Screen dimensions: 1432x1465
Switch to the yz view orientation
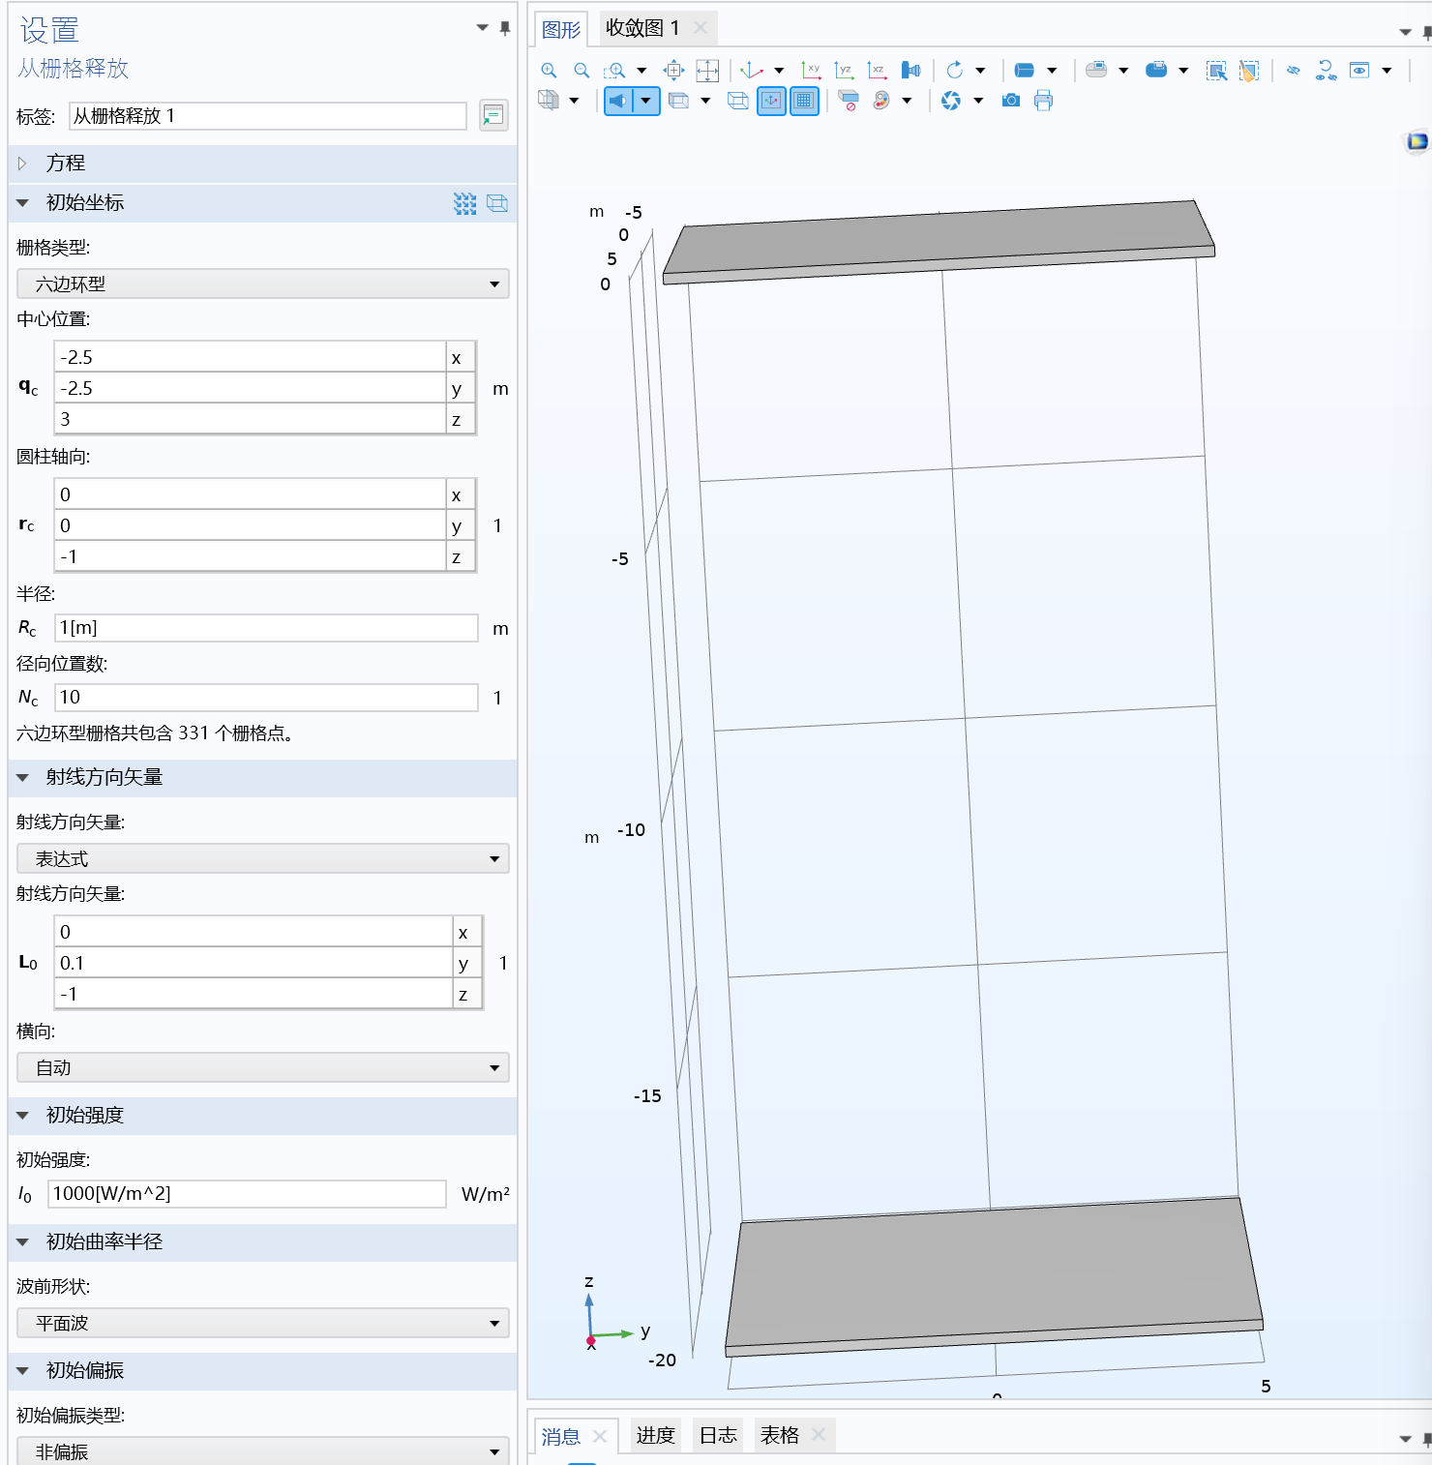844,69
